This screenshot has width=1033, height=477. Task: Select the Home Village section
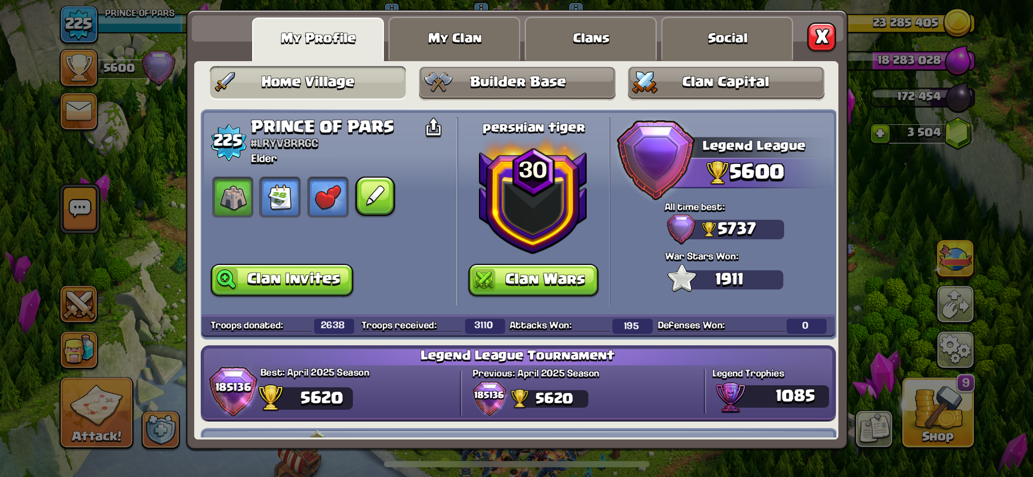(308, 83)
